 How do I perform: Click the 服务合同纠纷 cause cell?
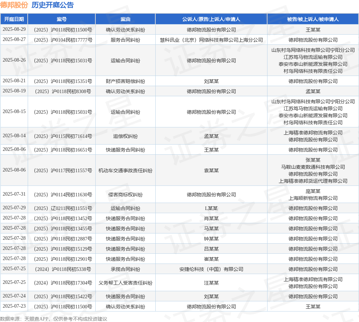tap(125, 40)
